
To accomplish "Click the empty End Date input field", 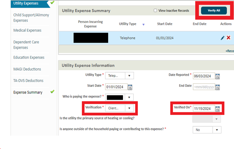I will coord(204,87).
